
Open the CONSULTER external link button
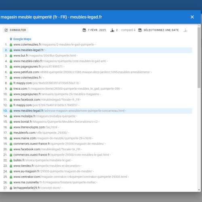click(15, 30)
